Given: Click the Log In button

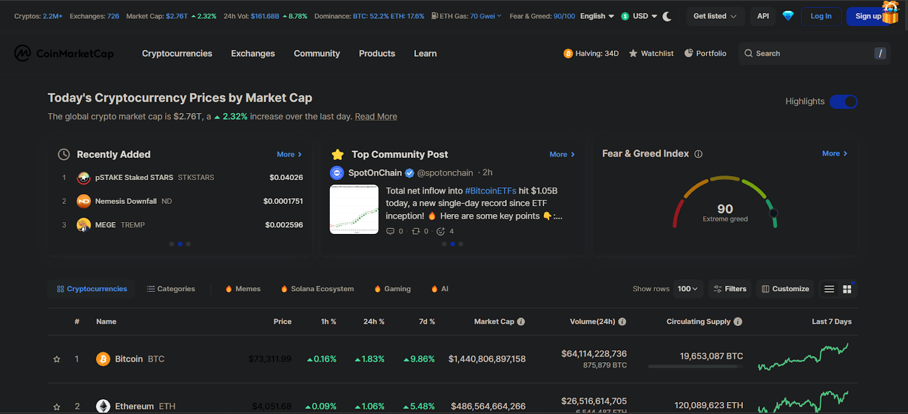Looking at the screenshot, I should (x=821, y=16).
